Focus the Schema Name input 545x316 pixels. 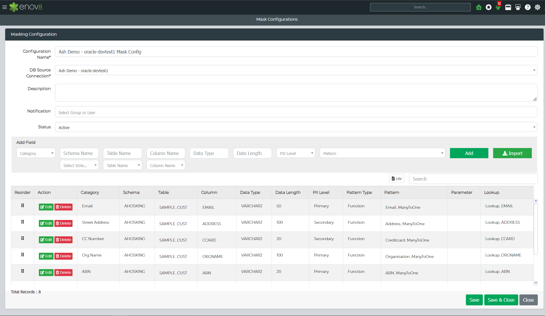click(x=79, y=153)
